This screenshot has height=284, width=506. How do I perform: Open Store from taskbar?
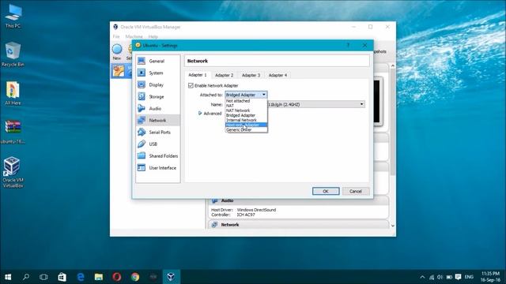(x=62, y=277)
